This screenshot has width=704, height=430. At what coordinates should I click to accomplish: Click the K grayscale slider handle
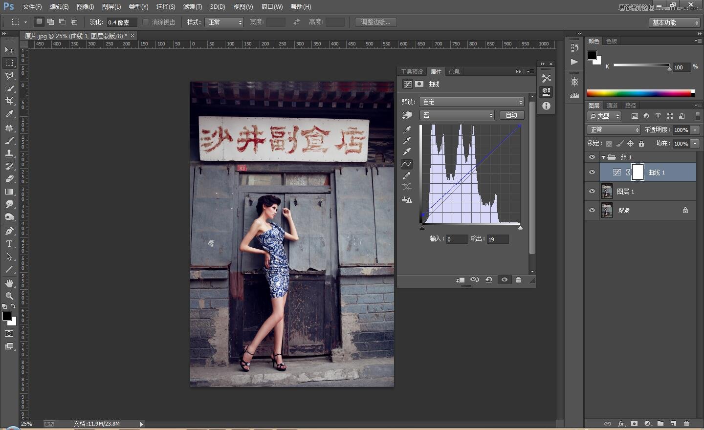point(669,68)
